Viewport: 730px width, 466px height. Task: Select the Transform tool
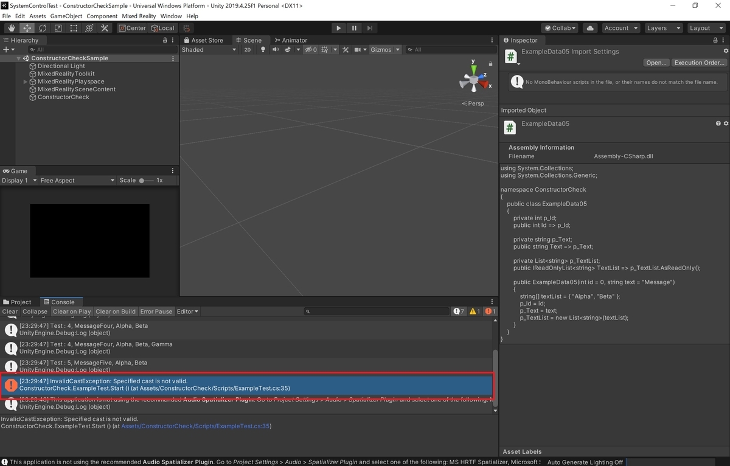pos(89,28)
